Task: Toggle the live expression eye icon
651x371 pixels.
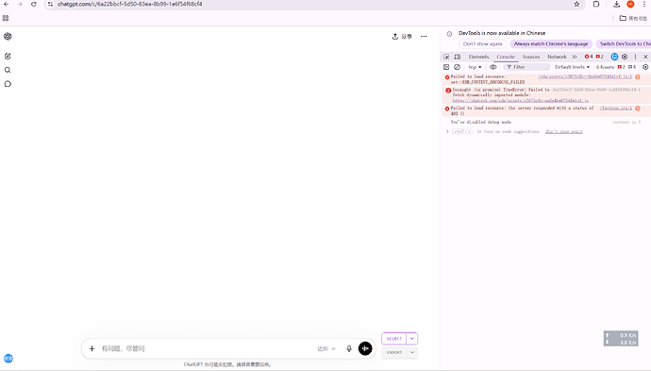Action: click(492, 67)
